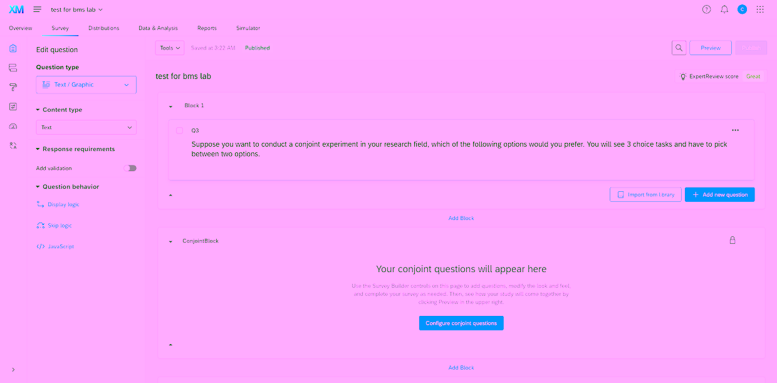The height and width of the screenshot is (383, 777).
Task: Switch to the Distributions tab
Action: (103, 28)
